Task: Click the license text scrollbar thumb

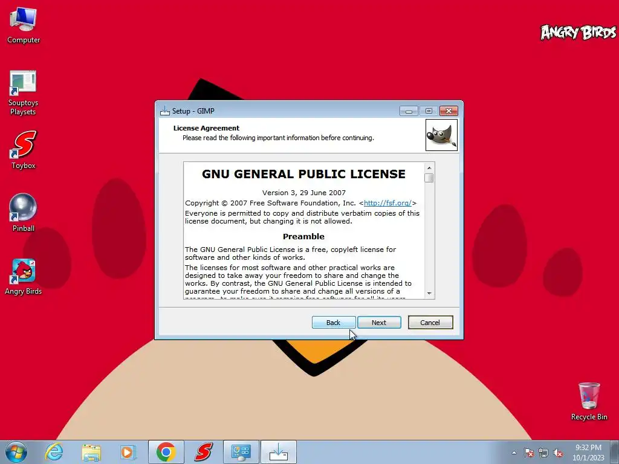Action: 429,178
